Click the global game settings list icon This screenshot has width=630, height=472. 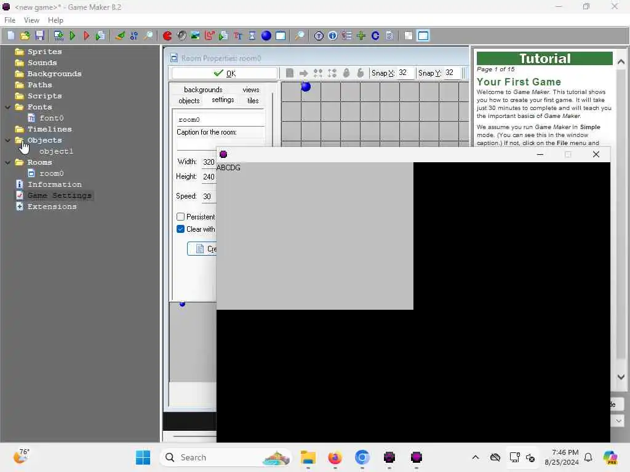click(x=347, y=36)
